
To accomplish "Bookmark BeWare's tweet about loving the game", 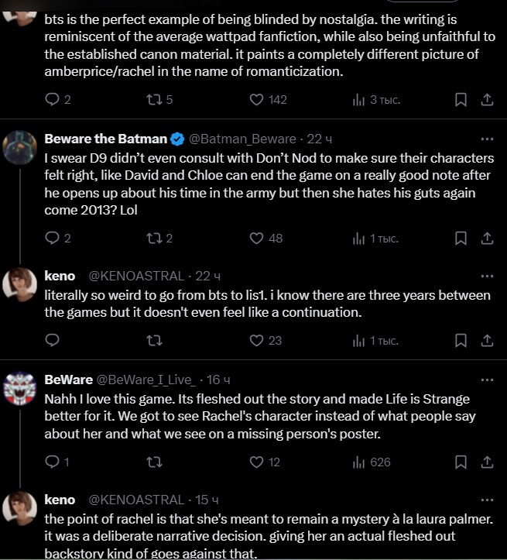I will pyautogui.click(x=461, y=462).
